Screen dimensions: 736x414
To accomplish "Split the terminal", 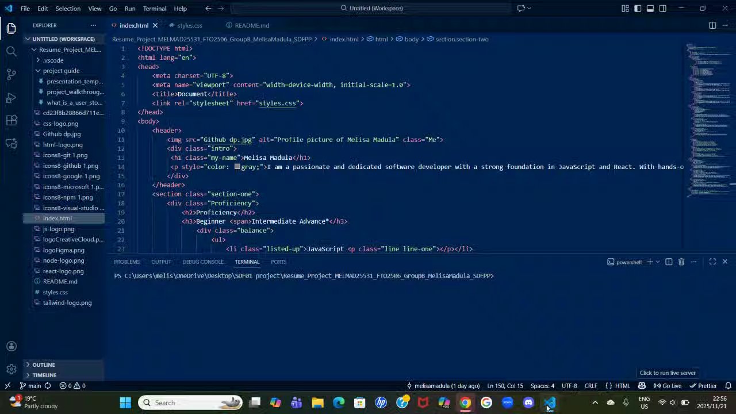I will (x=669, y=262).
